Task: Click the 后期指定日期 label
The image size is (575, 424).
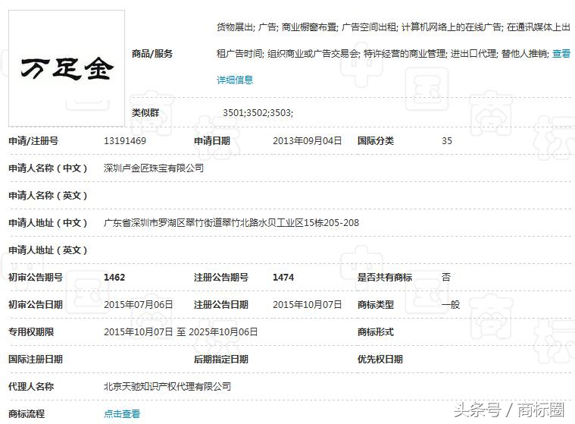Action: [x=221, y=359]
